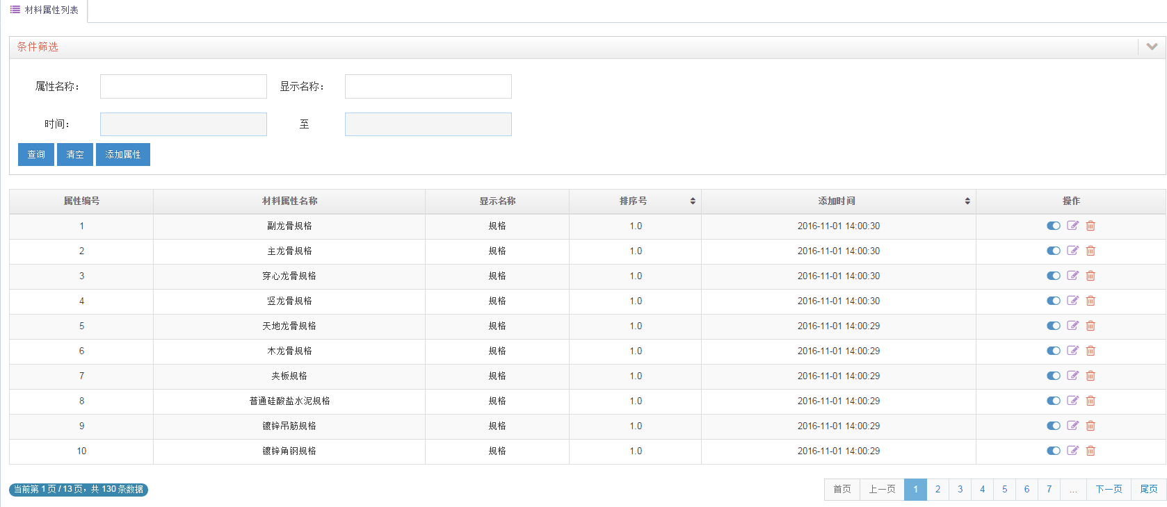Image resolution: width=1167 pixels, height=507 pixels.
Task: Toggle status switch for 普通硅酸盐水泥规格
Action: pos(1054,401)
